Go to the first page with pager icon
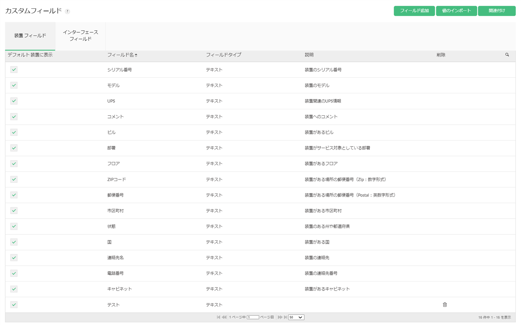Image resolution: width=521 pixels, height=325 pixels. 218,317
